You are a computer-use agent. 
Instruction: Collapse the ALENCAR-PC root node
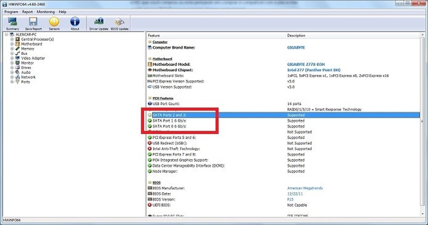(x=6, y=35)
